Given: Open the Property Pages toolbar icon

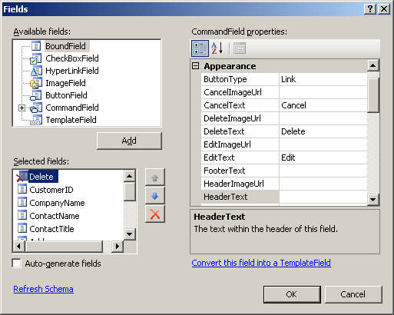Looking at the screenshot, I should [x=240, y=48].
